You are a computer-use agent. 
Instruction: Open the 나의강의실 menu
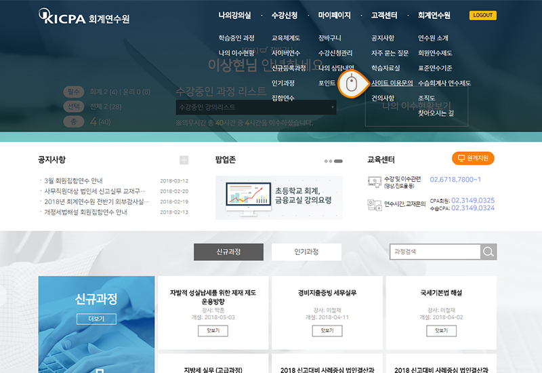pyautogui.click(x=234, y=15)
